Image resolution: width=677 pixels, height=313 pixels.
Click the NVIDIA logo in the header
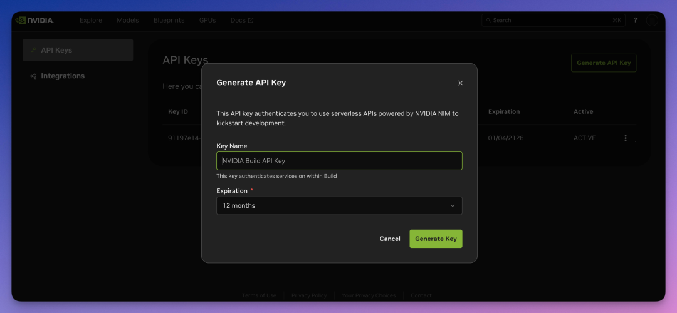[34, 20]
